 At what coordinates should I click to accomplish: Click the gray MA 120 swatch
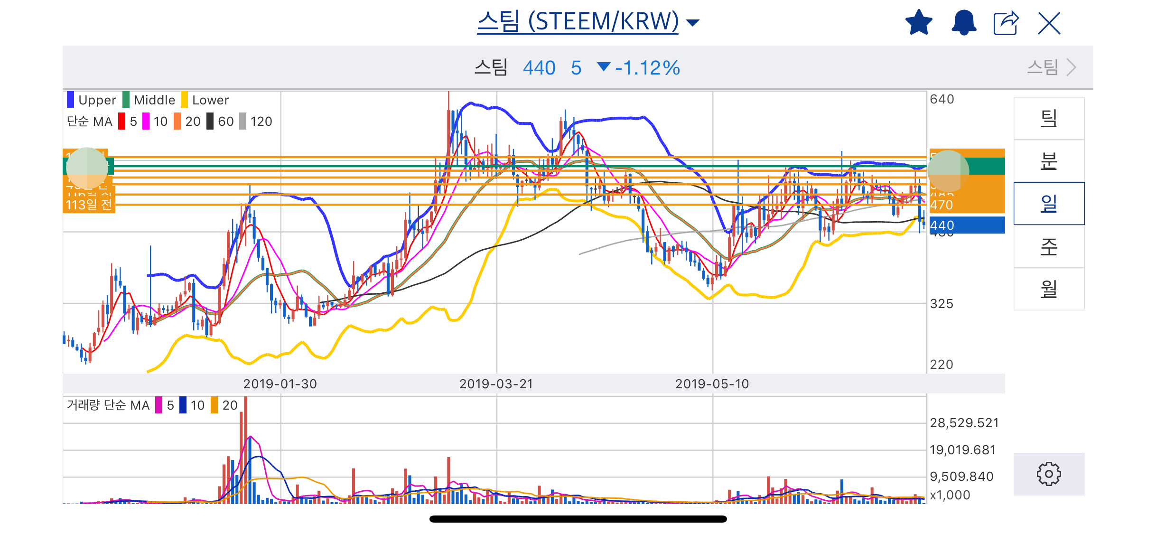pyautogui.click(x=242, y=121)
